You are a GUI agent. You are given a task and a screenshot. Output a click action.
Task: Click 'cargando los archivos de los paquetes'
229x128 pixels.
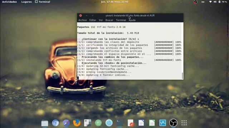109,48
